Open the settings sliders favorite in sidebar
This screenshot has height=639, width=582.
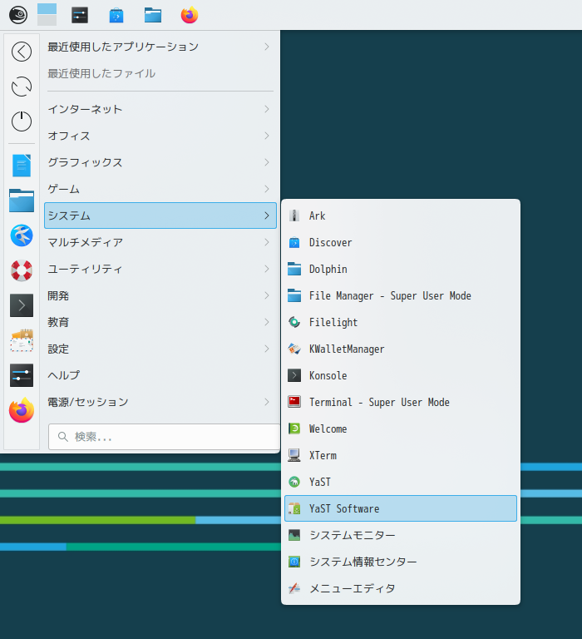(22, 375)
